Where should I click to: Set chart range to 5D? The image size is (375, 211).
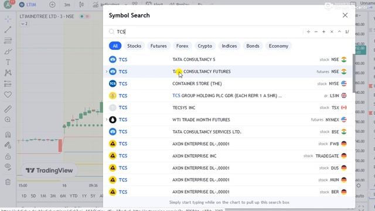pos(33,196)
